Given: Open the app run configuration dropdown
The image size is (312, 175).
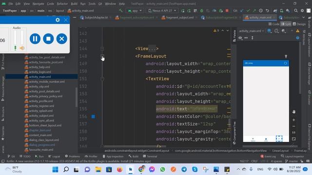Looking at the screenshot, I should pos(135,11).
